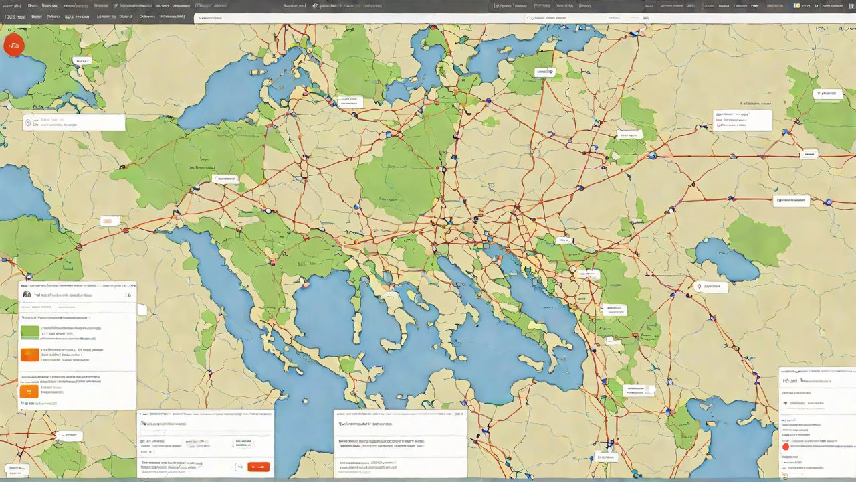This screenshot has height=482, width=856.
Task: Click the white info callout at upper right
Action: click(742, 120)
